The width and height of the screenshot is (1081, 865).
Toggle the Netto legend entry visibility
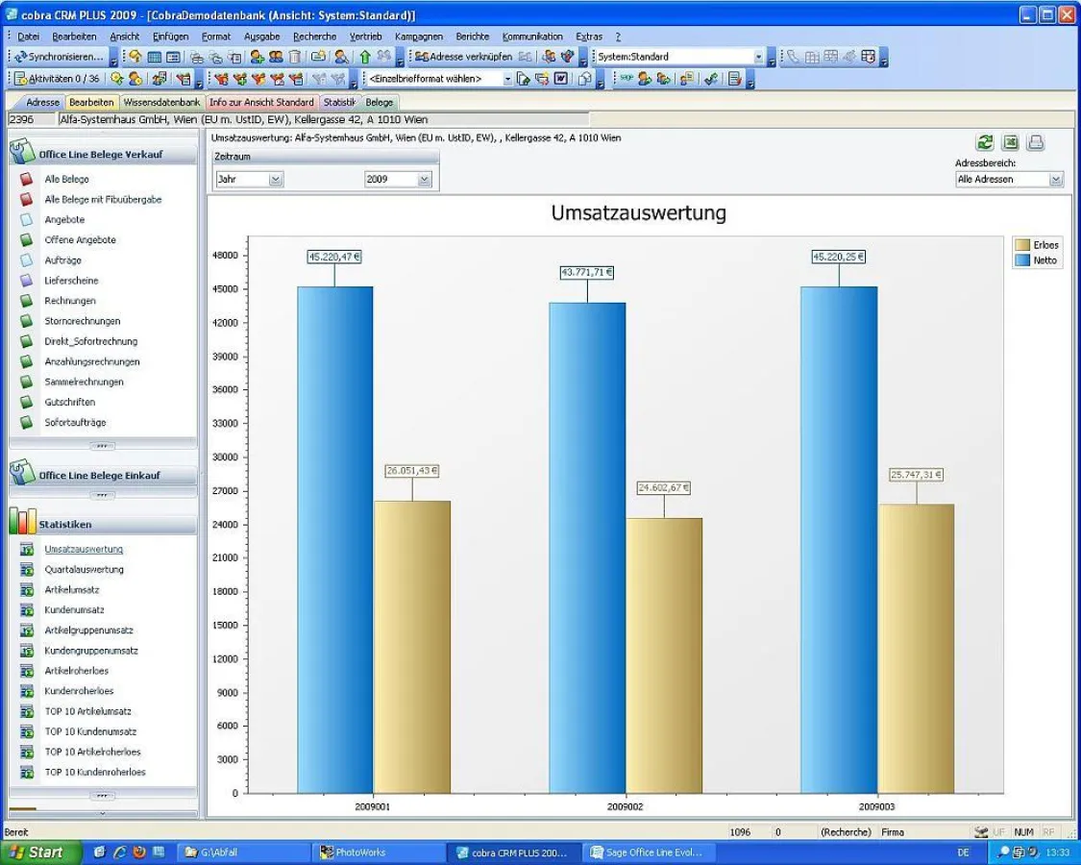tap(1040, 260)
